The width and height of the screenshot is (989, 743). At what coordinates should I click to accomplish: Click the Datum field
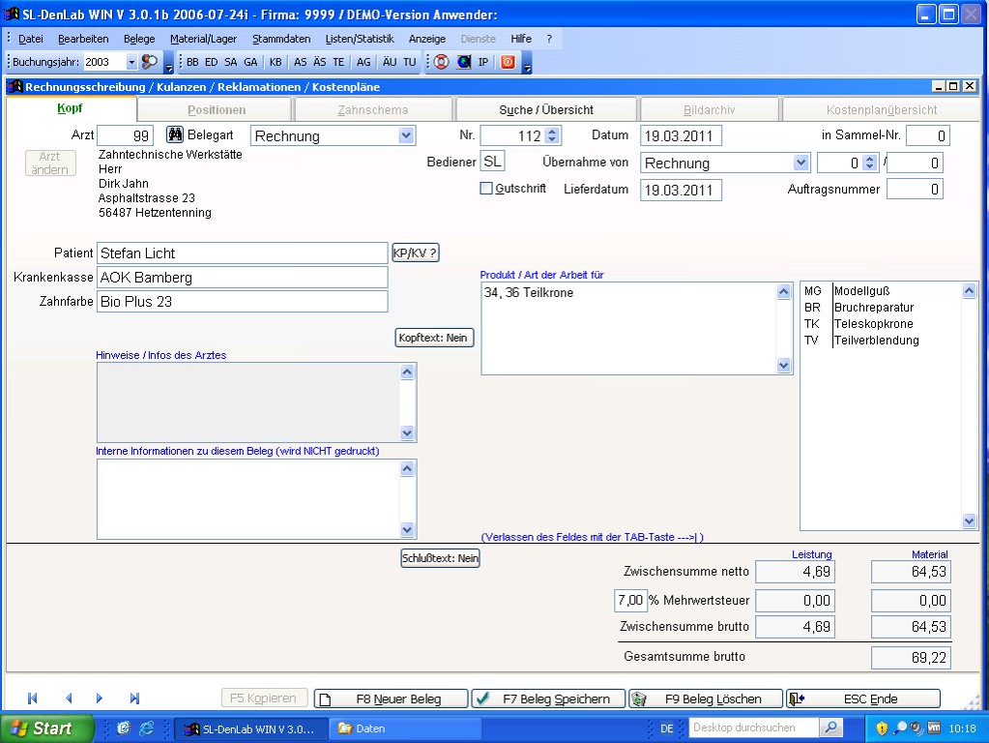pyautogui.click(x=681, y=135)
